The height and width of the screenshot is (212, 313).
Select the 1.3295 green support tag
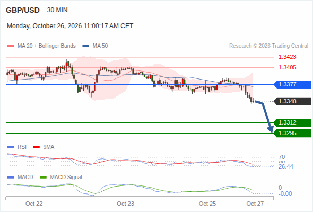[x=292, y=133]
